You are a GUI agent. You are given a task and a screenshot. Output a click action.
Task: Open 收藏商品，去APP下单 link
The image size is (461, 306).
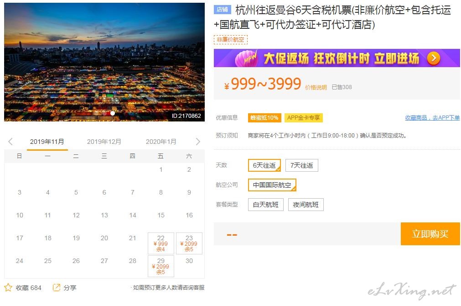432,118
